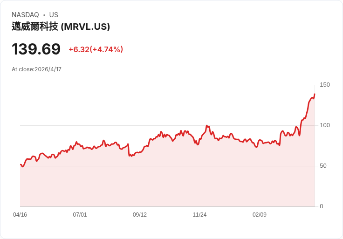Click the NASDAQ exchange label
Image resolution: width=343 pixels, height=239 pixels.
(25, 14)
